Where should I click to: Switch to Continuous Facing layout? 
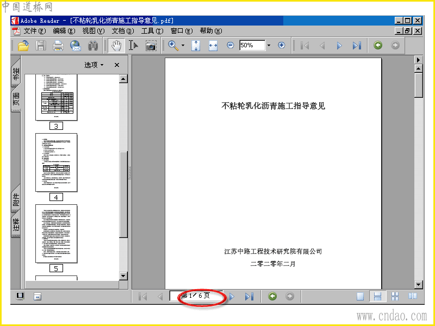395,296
